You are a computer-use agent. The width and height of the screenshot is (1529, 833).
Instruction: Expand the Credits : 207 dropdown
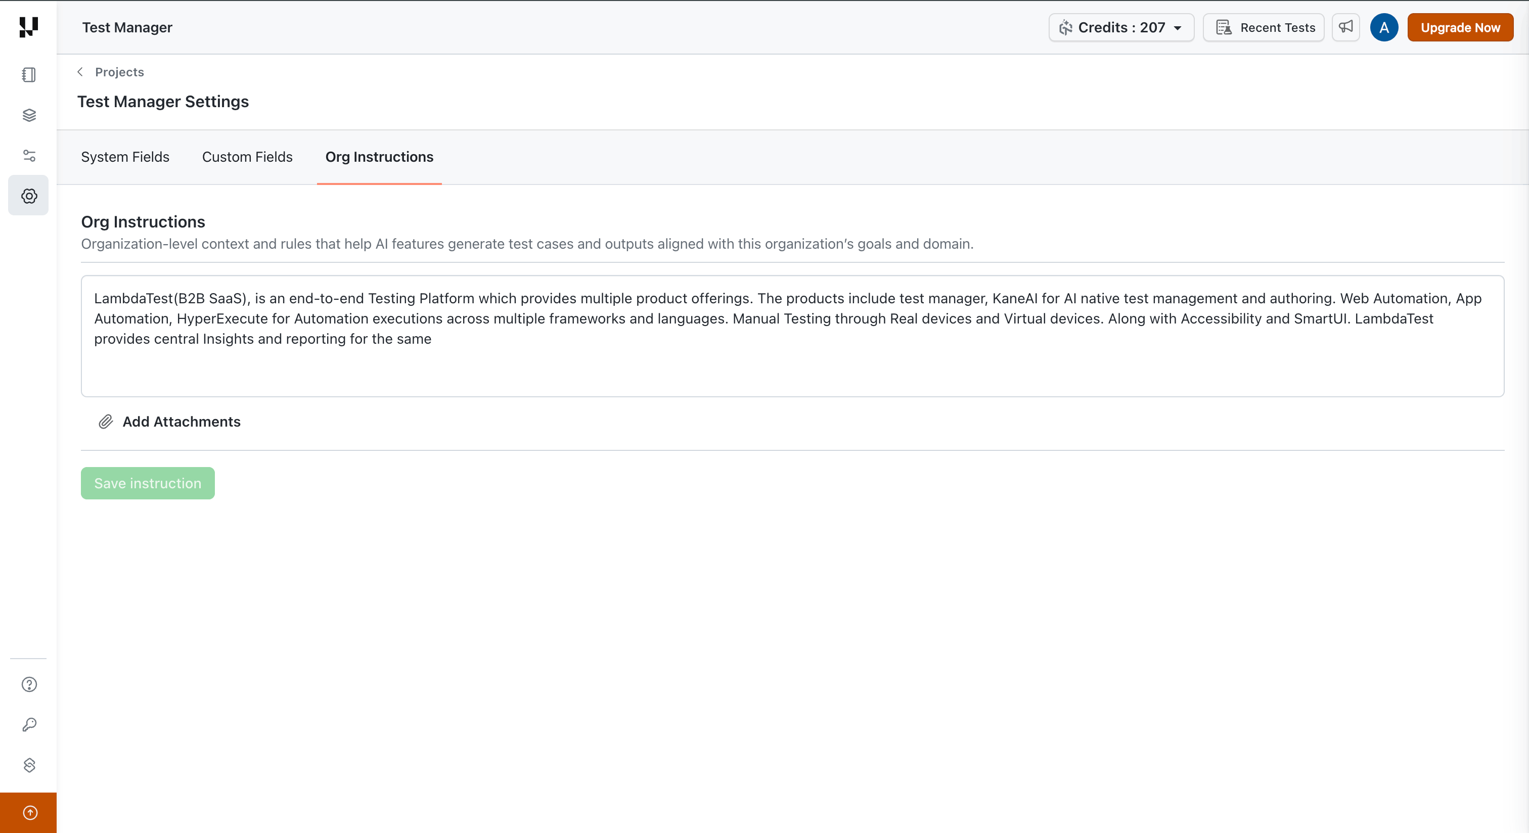1120,27
